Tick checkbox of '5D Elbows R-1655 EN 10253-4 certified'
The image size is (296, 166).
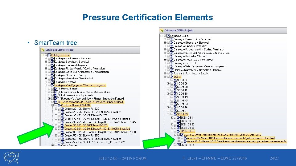tap(59, 139)
